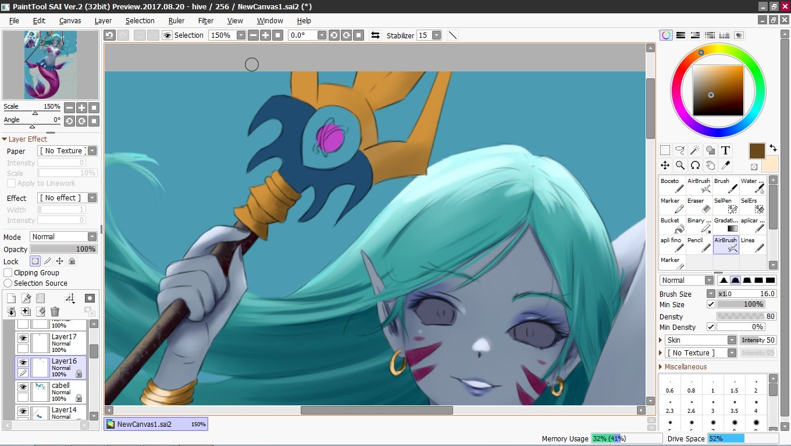Select the Text tool

[725, 150]
